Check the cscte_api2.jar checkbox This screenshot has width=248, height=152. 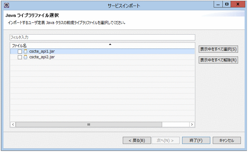[20, 57]
